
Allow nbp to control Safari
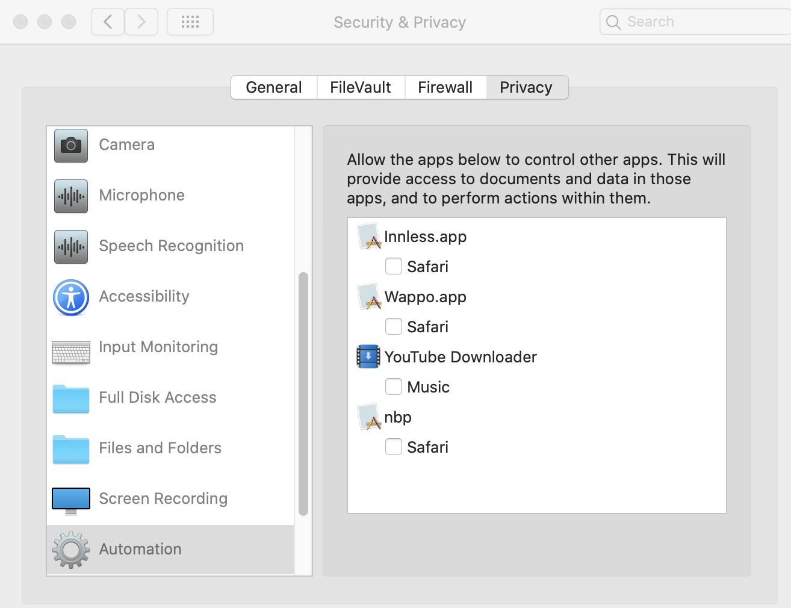click(x=394, y=447)
